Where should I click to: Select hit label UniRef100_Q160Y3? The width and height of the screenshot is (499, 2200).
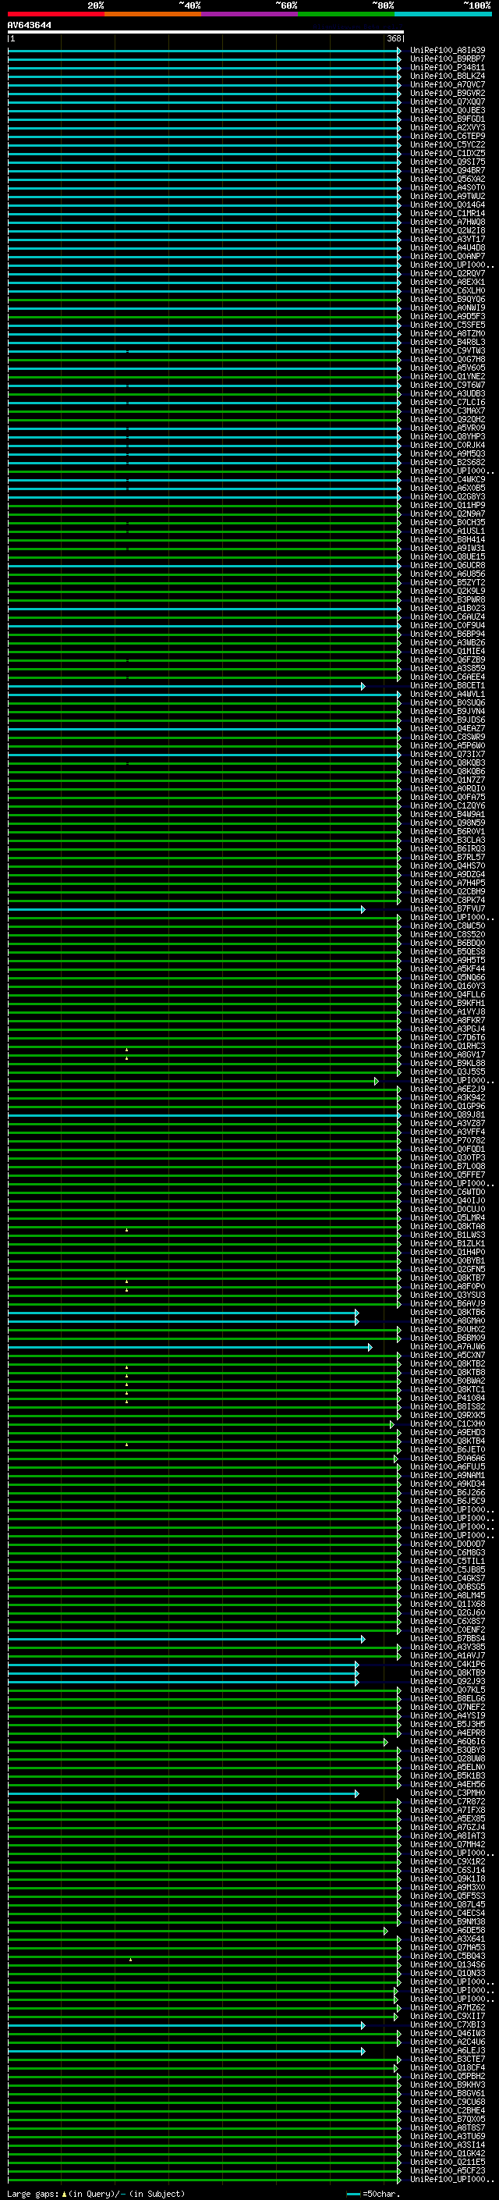[448, 986]
